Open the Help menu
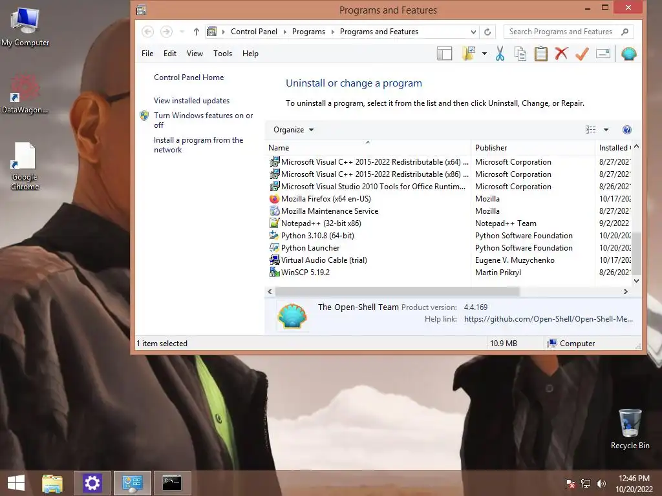 coord(250,54)
